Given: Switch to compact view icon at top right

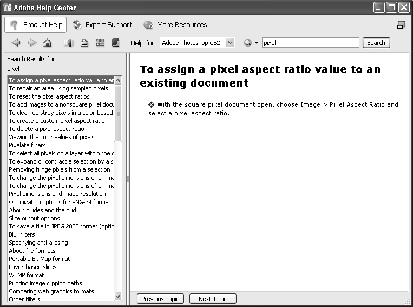Looking at the screenshot, I should pos(401,25).
